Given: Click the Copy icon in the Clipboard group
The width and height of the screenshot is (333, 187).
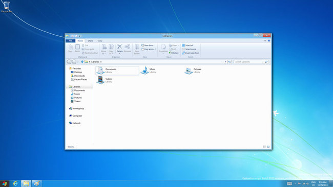Looking at the screenshot, I should pyautogui.click(x=70, y=49).
